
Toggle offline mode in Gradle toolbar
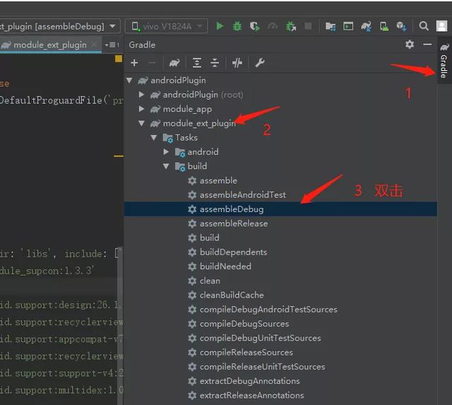click(237, 63)
